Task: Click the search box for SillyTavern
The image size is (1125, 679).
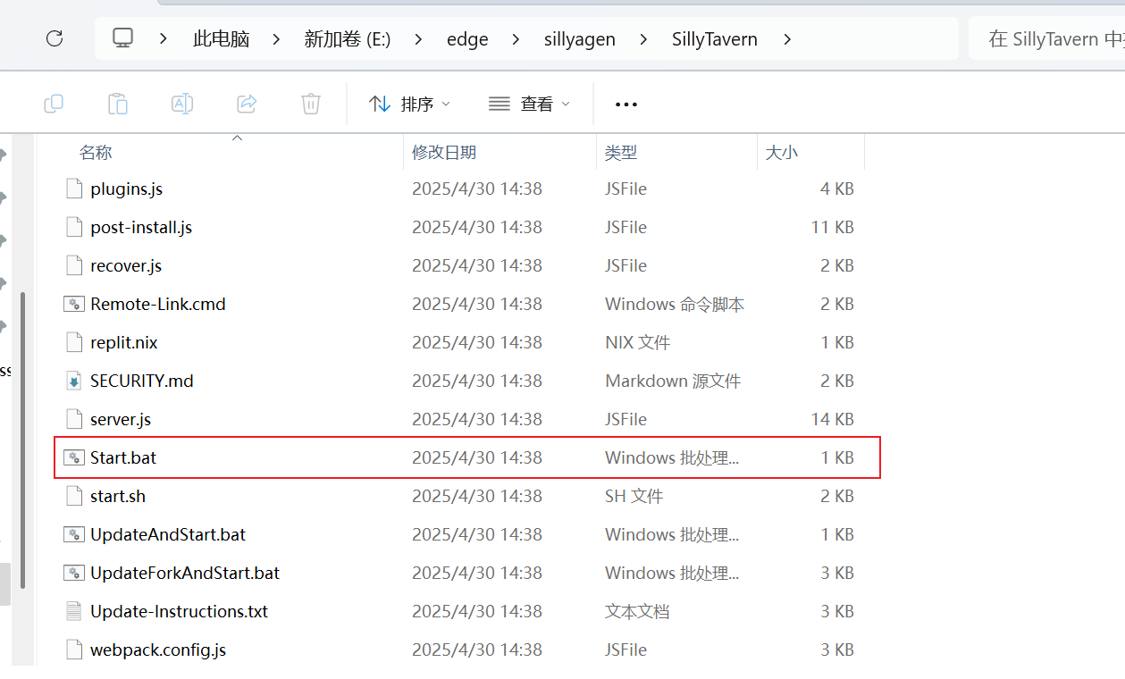Action: (1046, 39)
